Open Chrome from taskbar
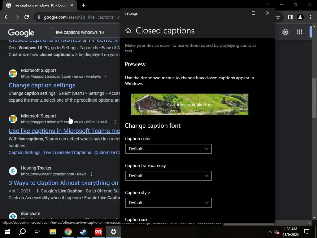 68,232
